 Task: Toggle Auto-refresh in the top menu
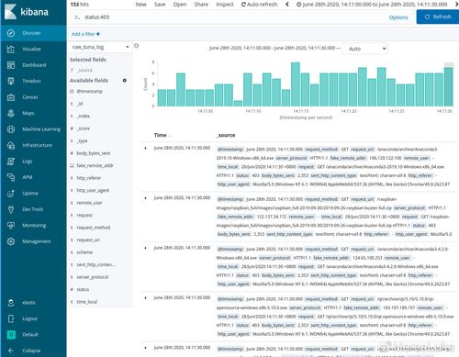259,5
